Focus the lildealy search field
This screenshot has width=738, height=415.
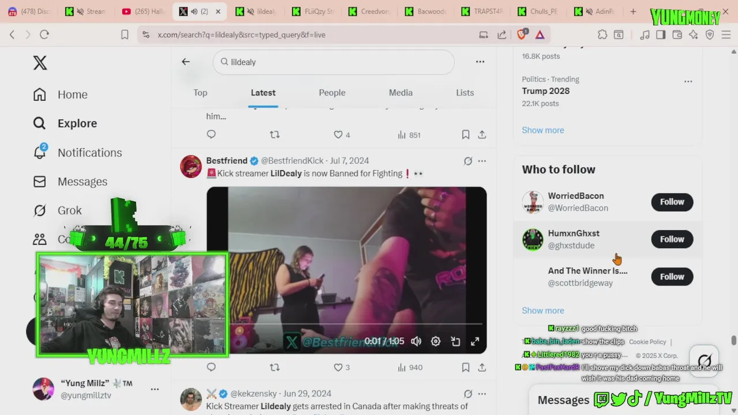(333, 62)
